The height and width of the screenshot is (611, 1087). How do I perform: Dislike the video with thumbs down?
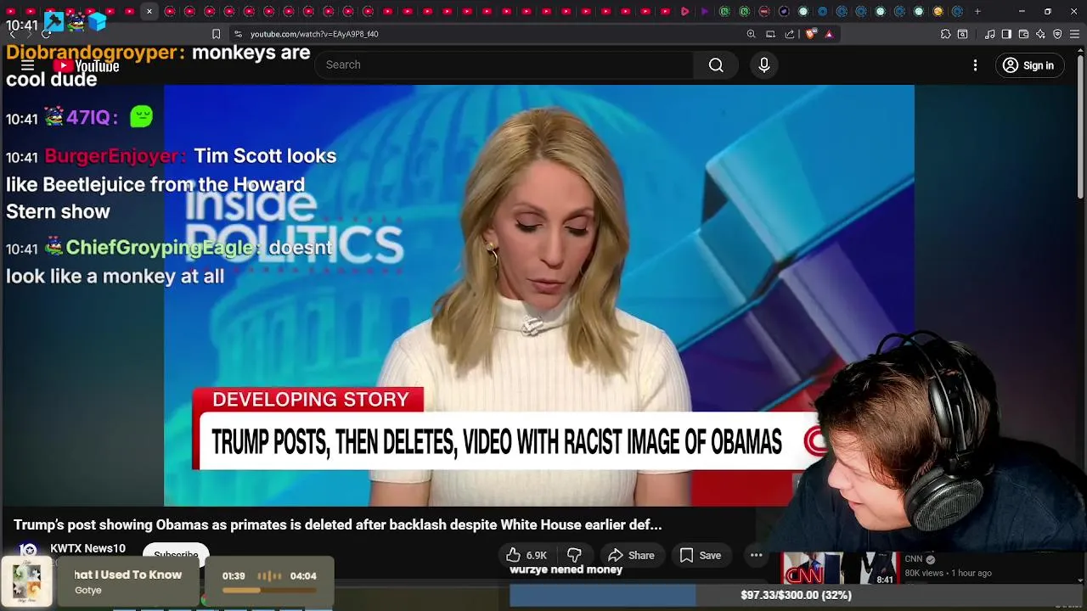pyautogui.click(x=574, y=555)
